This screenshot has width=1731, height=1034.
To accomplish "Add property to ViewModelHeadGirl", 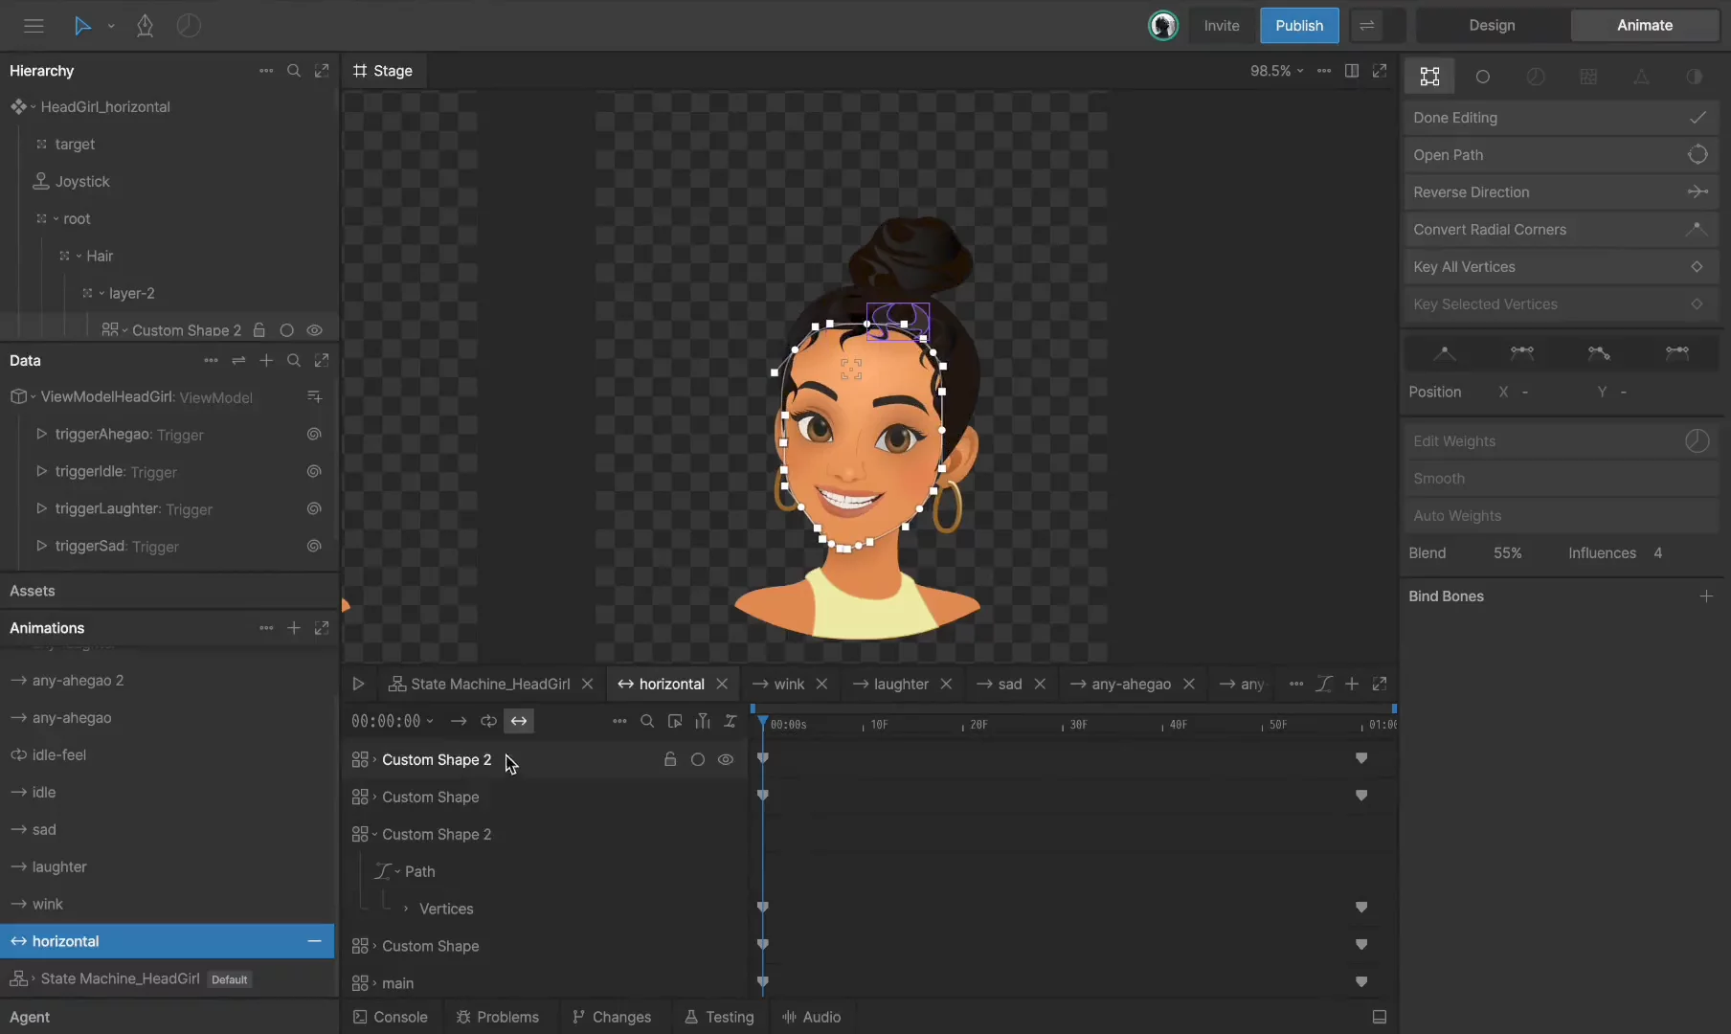I will click(x=314, y=396).
